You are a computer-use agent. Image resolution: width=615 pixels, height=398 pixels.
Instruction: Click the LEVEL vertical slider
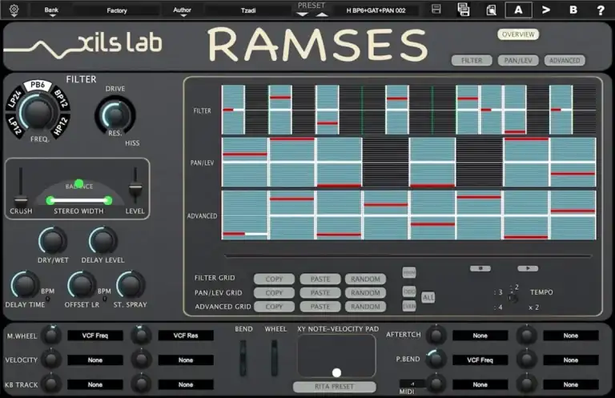coord(135,186)
